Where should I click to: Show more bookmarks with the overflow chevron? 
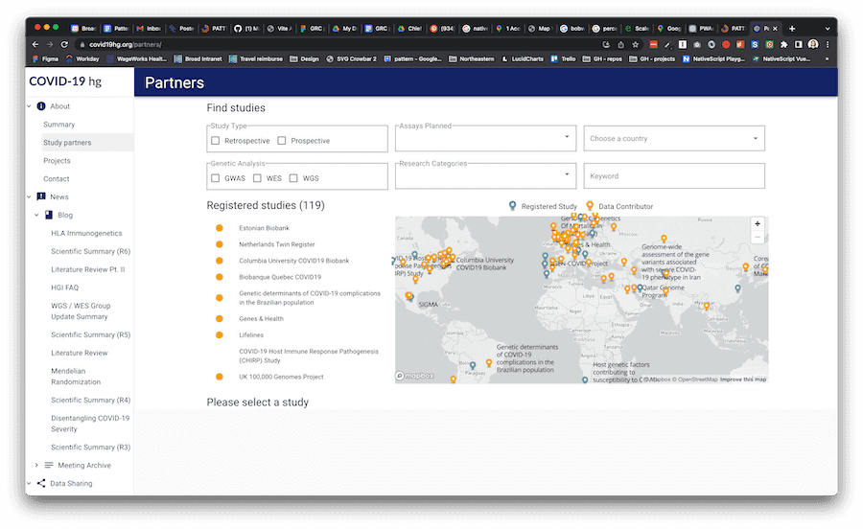pos(827,58)
